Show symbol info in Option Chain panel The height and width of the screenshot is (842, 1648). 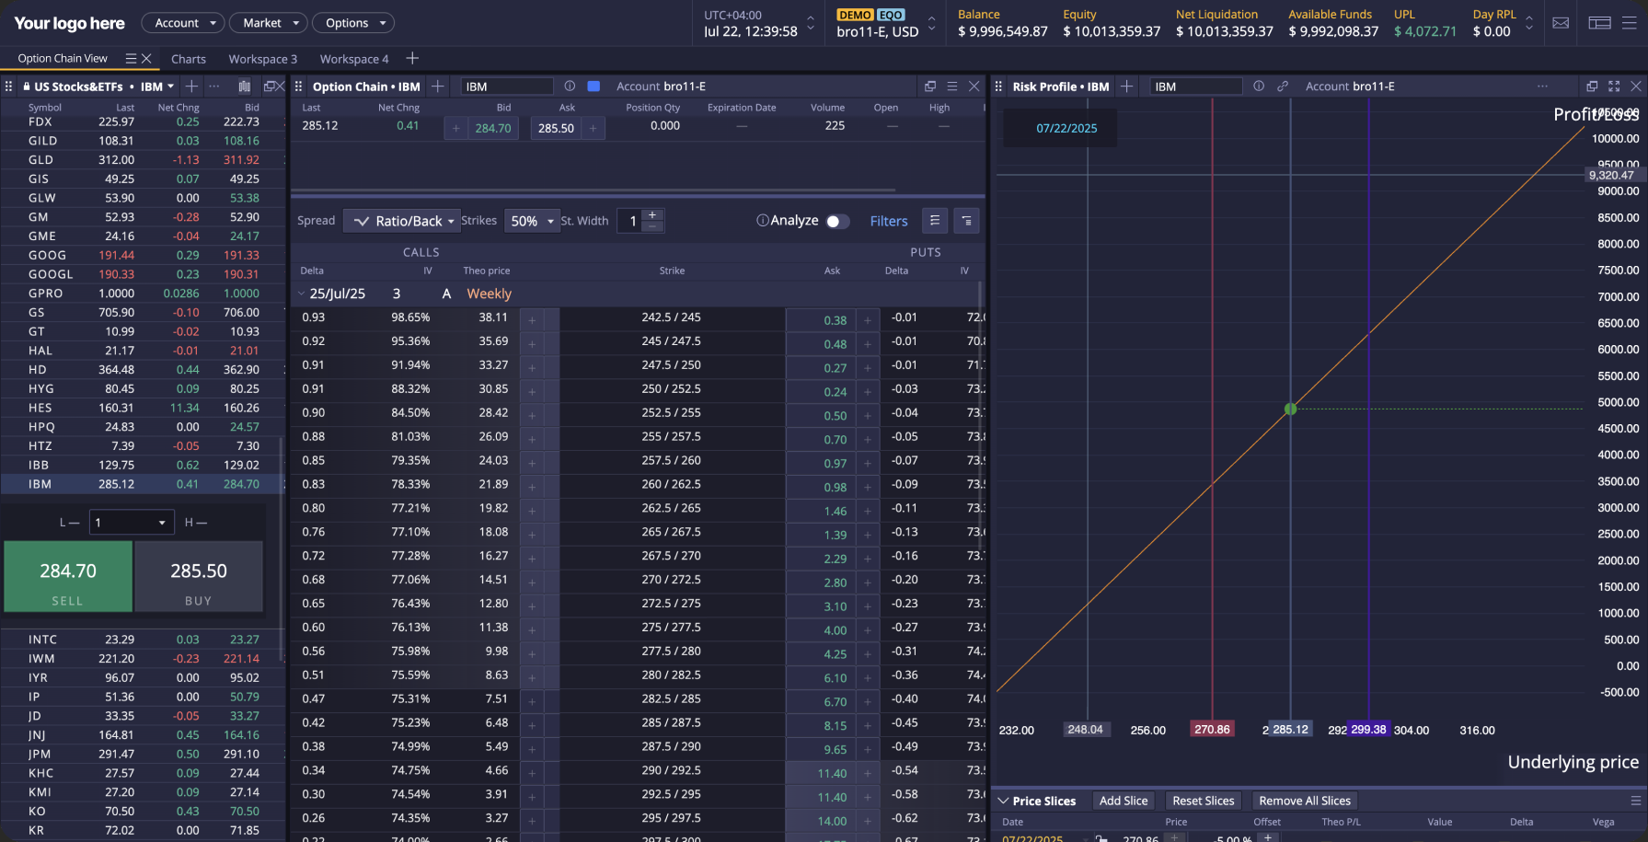pyautogui.click(x=570, y=86)
